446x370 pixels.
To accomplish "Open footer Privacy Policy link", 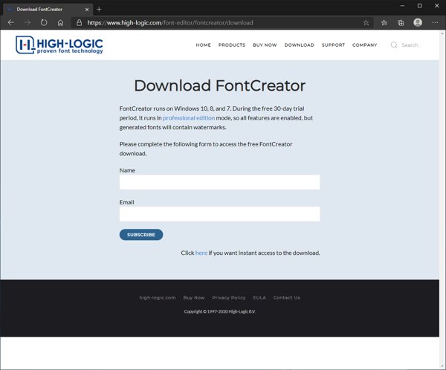I will coord(229,298).
